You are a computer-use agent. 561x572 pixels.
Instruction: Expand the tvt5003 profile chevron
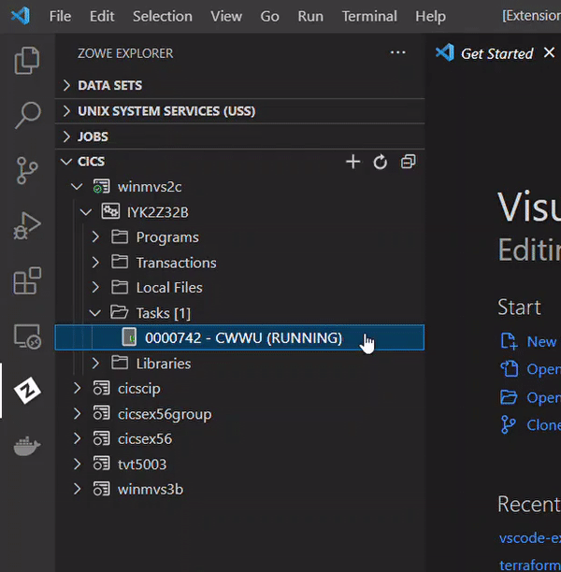pos(77,464)
